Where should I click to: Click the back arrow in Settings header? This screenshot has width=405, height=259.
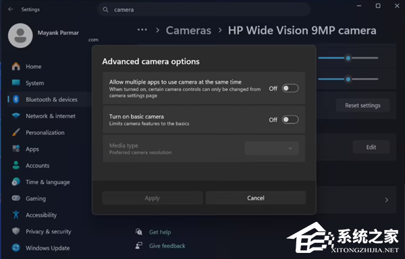tap(11, 9)
